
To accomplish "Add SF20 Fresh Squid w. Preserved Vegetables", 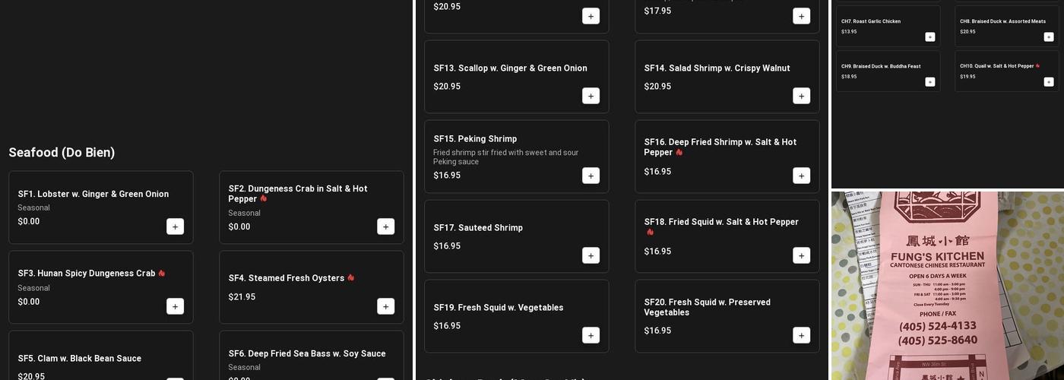I will coord(801,335).
